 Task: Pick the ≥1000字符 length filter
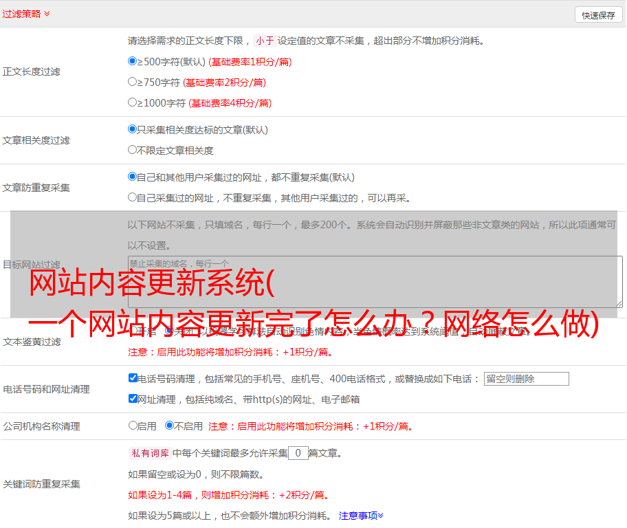(x=133, y=102)
